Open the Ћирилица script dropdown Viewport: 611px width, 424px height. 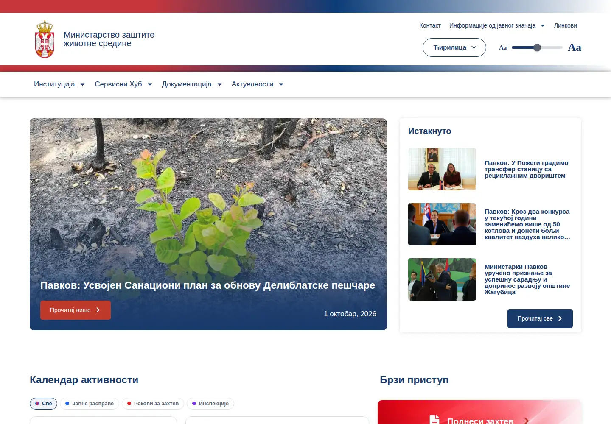454,47
